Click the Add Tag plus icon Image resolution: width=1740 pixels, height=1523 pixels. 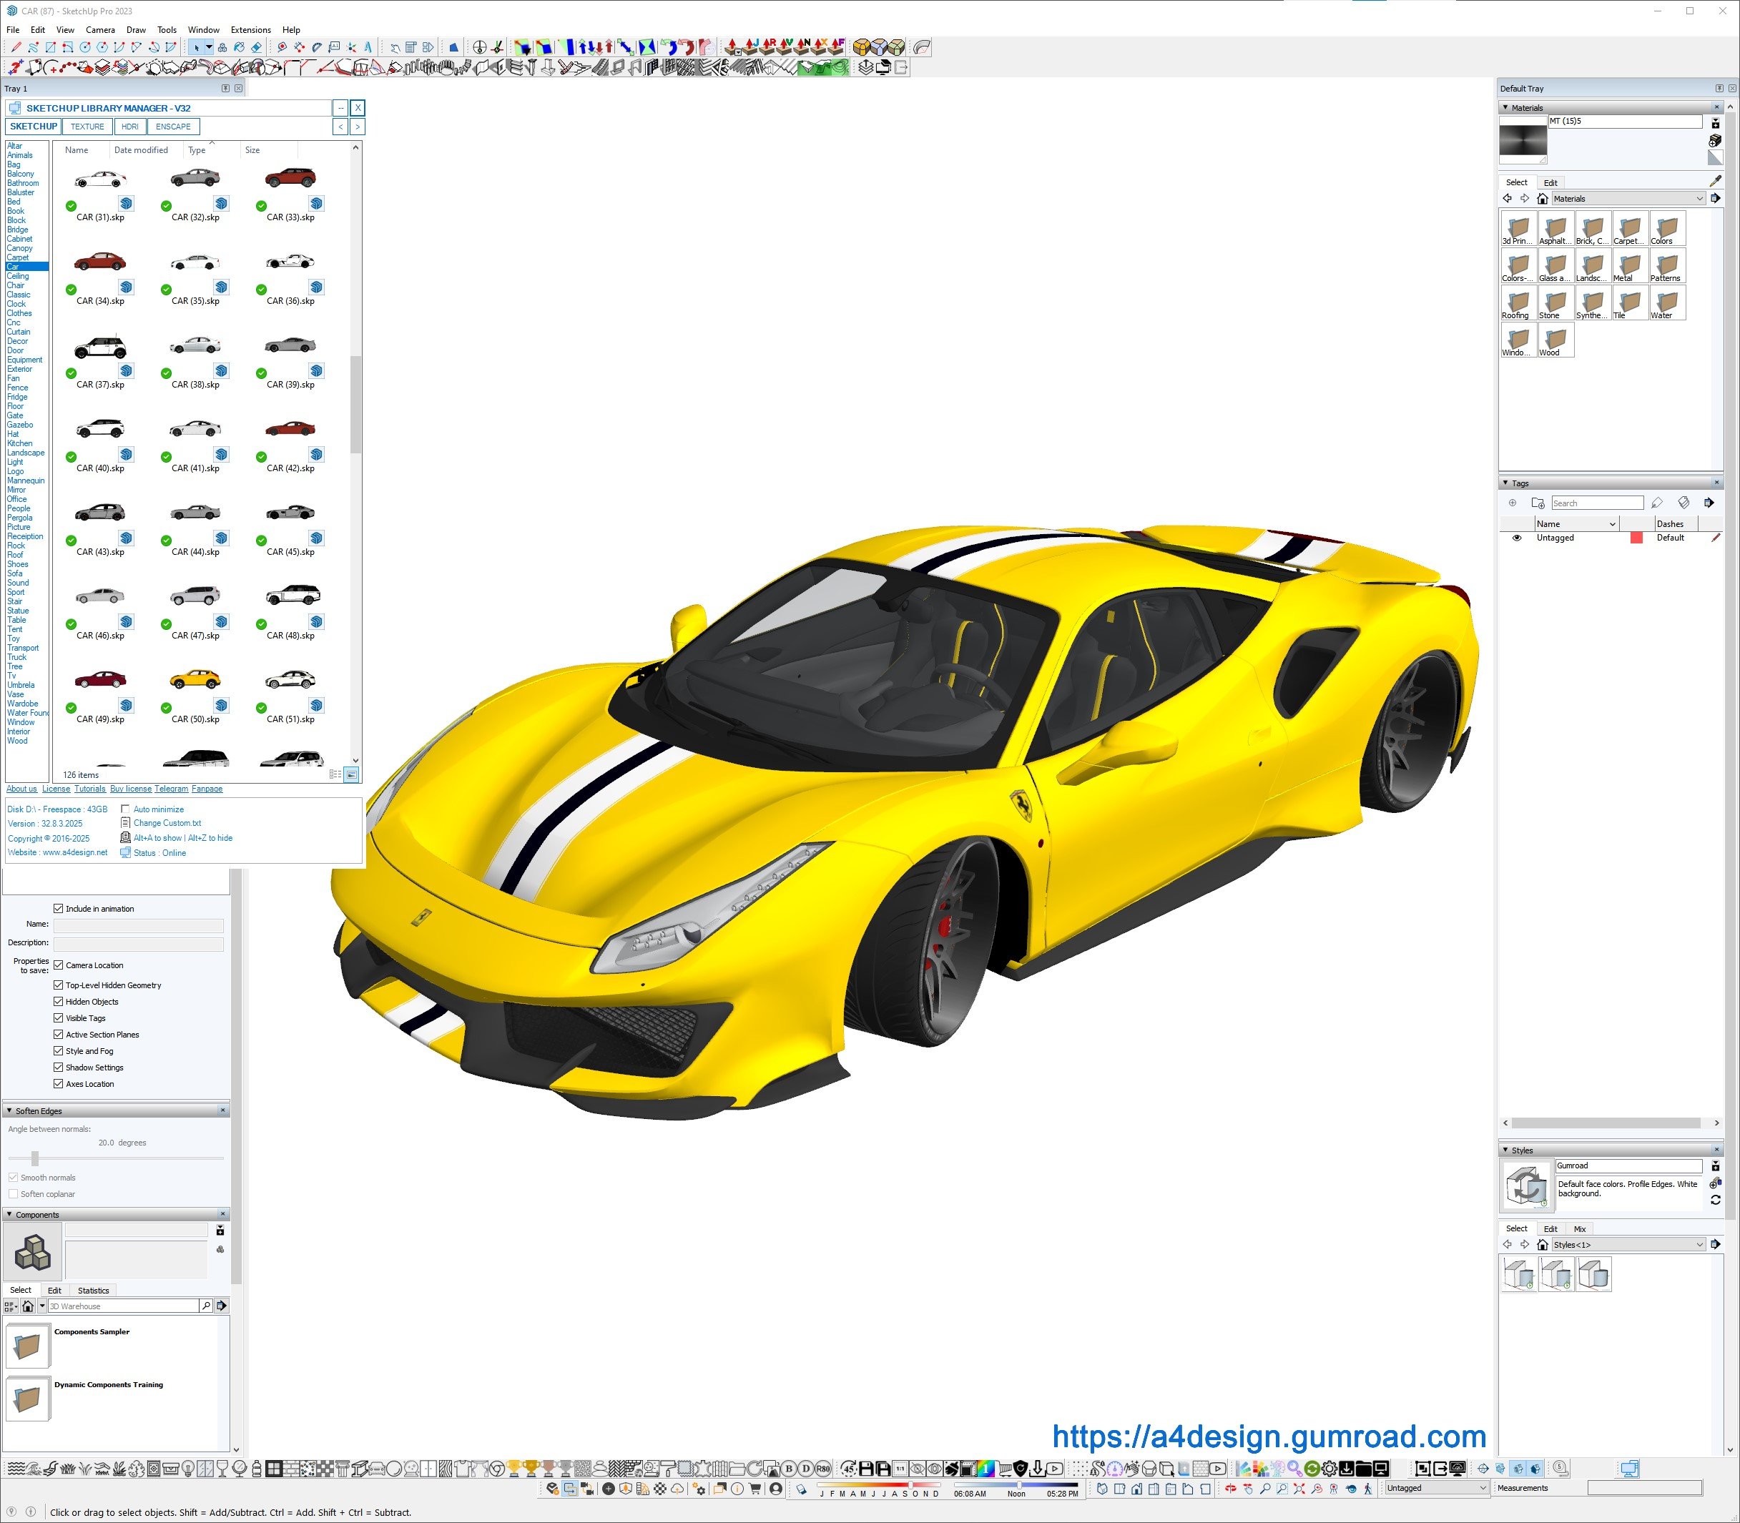[x=1512, y=503]
